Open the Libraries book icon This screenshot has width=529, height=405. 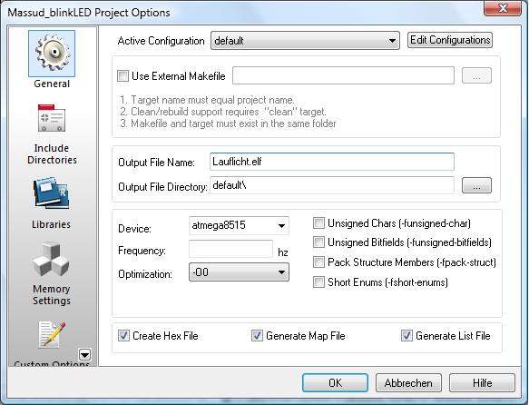tap(52, 193)
